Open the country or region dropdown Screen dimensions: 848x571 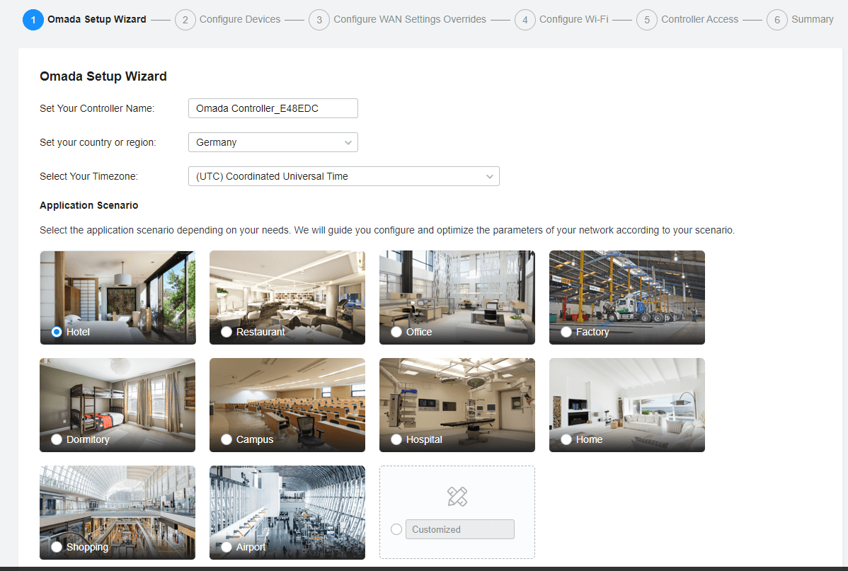click(273, 142)
